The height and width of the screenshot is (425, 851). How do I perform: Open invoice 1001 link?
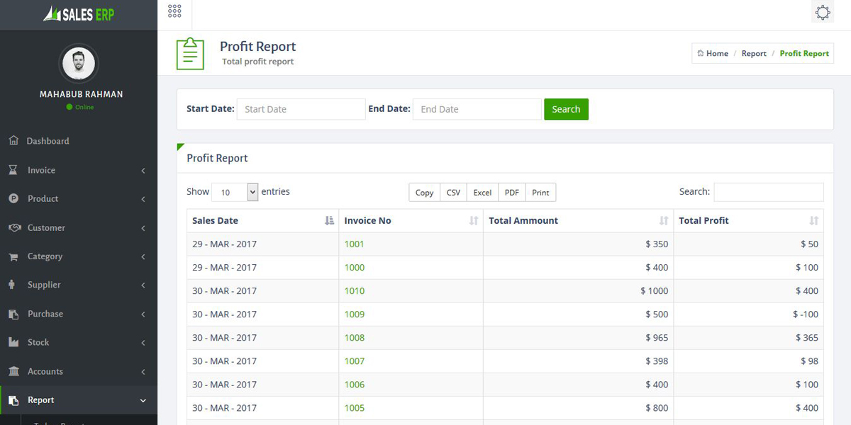[355, 244]
